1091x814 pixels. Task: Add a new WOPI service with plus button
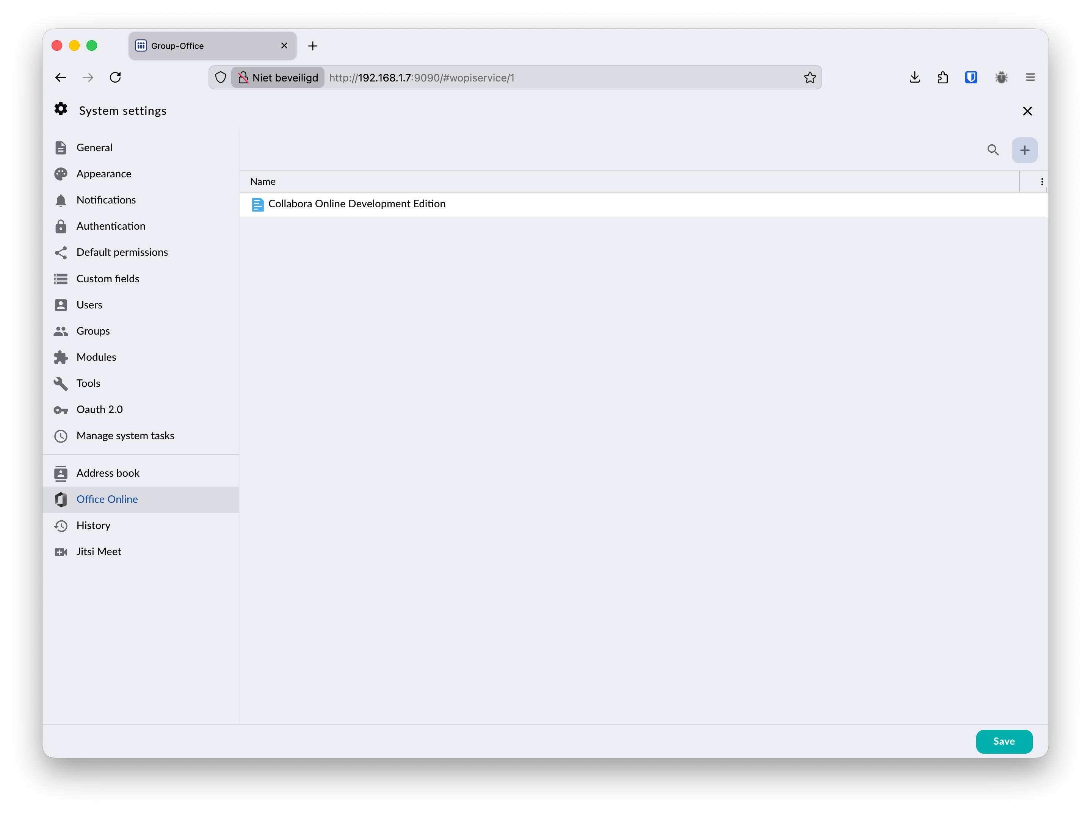pyautogui.click(x=1025, y=150)
